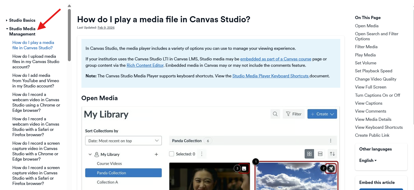Click the first video thumbnail with smiling person
The width and height of the screenshot is (414, 190).
[210, 176]
